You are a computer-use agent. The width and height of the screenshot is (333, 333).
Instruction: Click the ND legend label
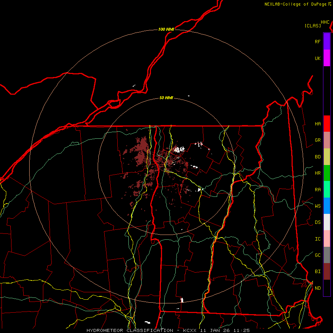click(317, 288)
